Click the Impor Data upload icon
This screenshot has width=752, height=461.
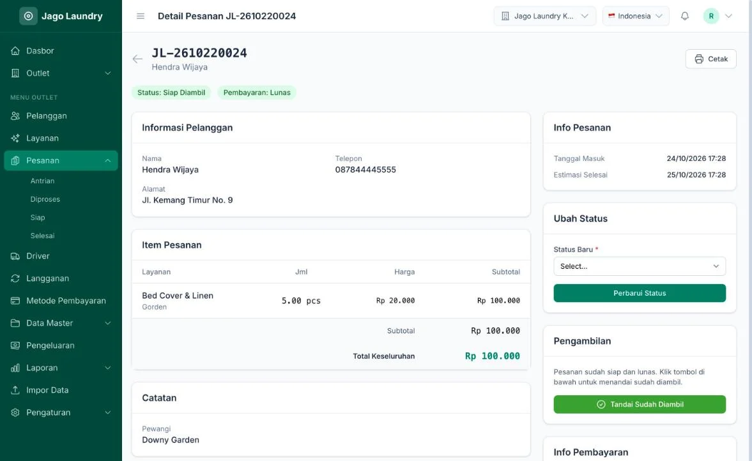[15, 390]
